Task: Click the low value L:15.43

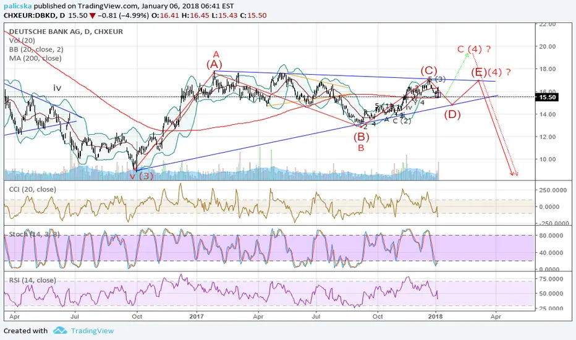Action: [223, 15]
